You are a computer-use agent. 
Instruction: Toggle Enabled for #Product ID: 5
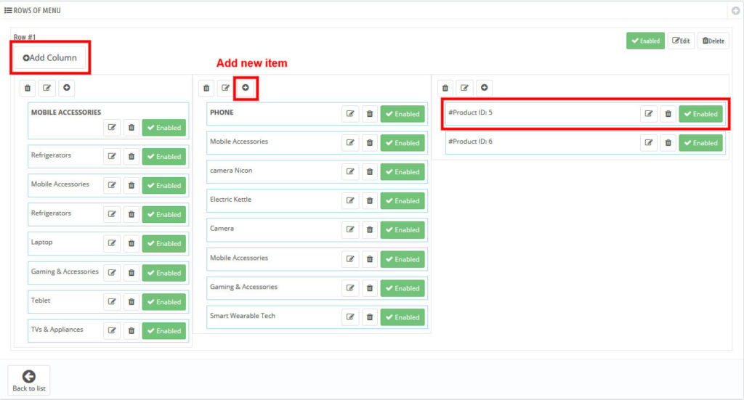pos(700,114)
